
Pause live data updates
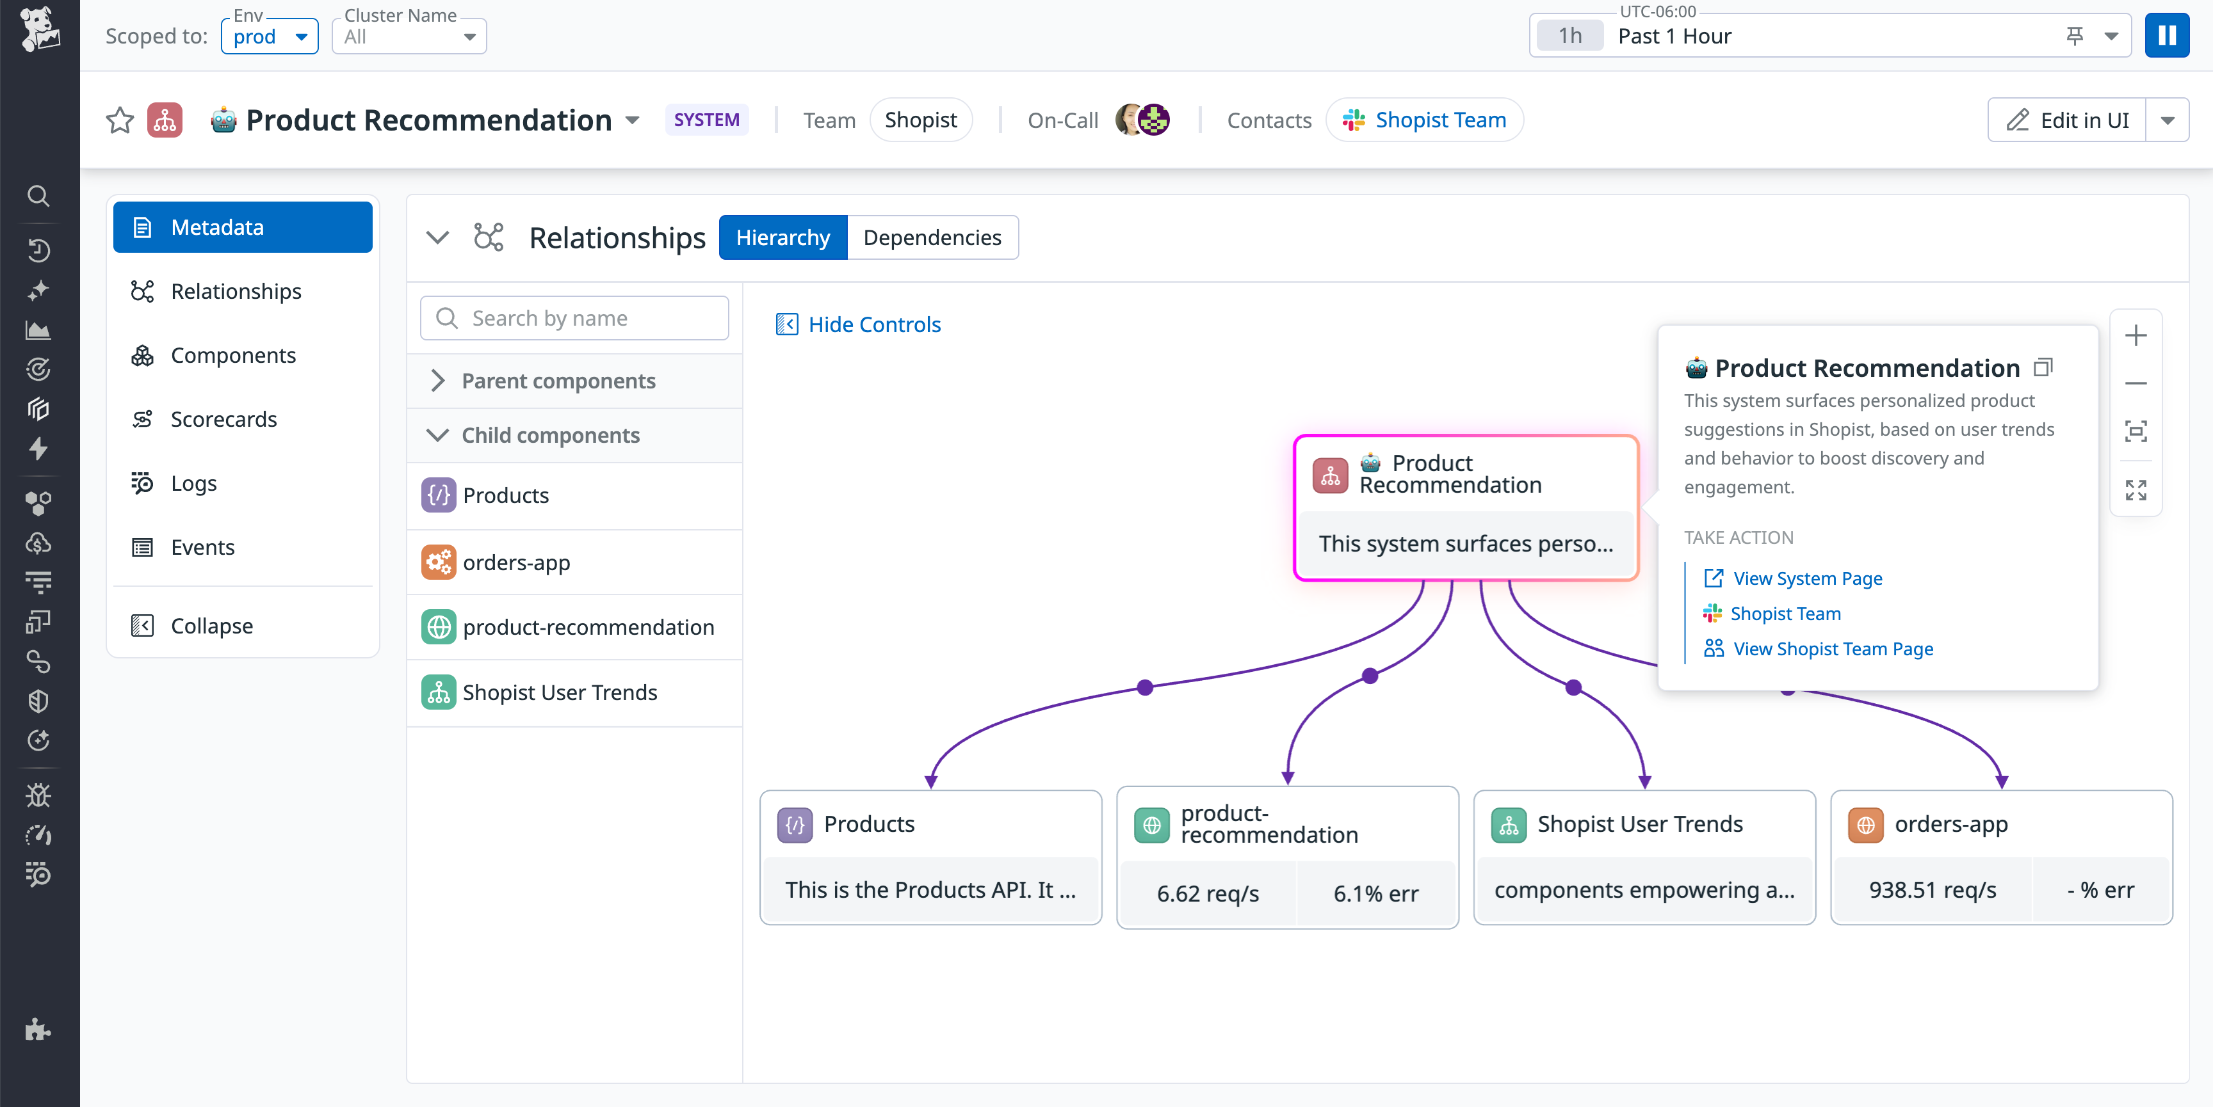2167,35
